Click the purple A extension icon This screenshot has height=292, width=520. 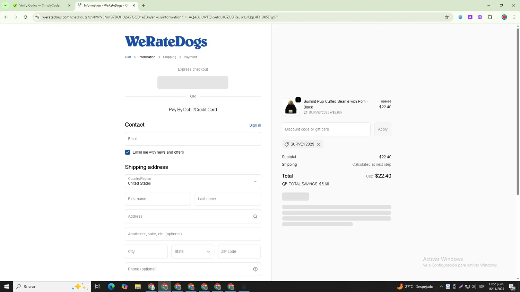point(470,17)
